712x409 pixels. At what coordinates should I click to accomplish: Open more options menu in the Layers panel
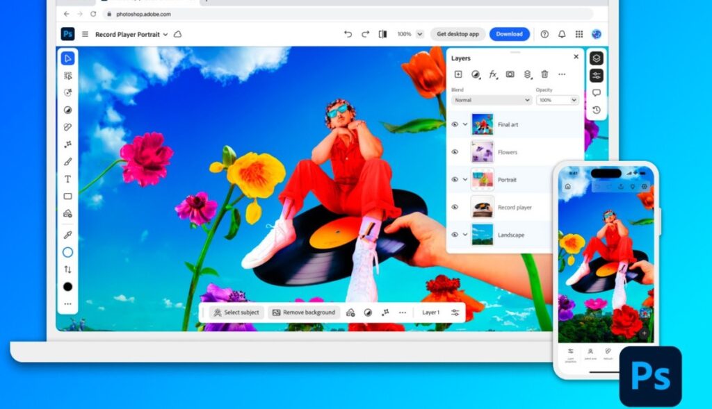562,73
